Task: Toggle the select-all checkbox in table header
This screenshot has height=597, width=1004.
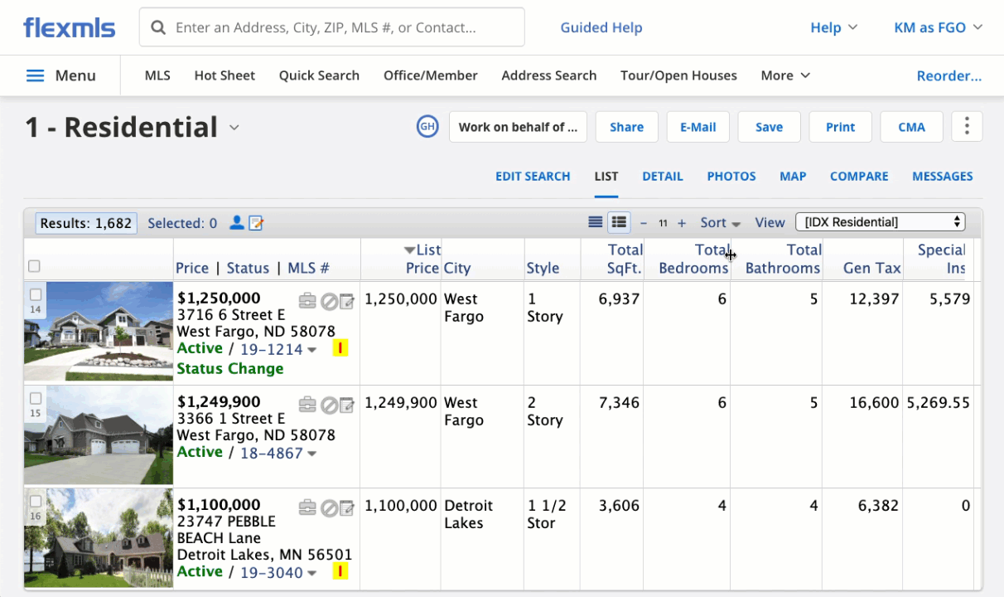Action: point(34,266)
